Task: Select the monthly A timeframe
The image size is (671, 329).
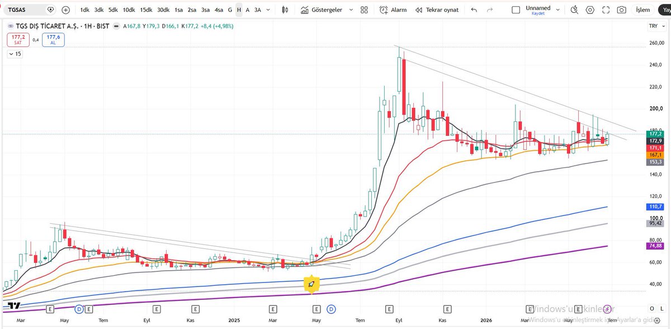Action: (247, 10)
